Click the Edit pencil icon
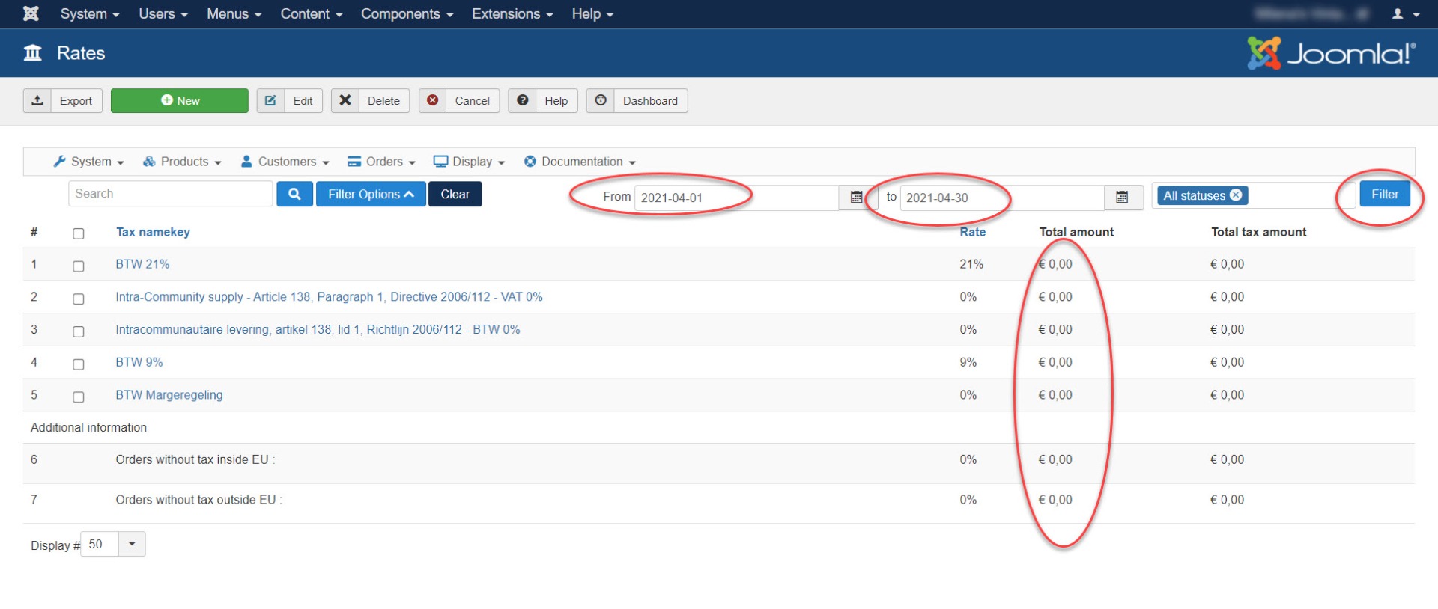Image resolution: width=1438 pixels, height=609 pixels. (x=270, y=100)
